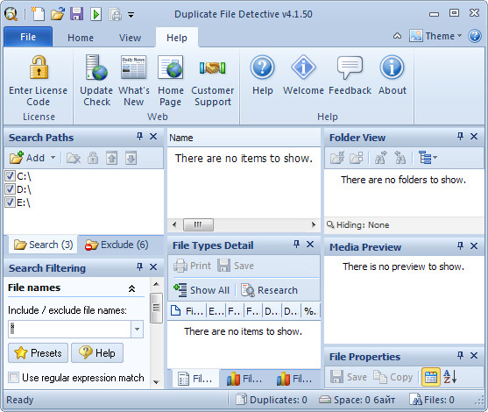
Task: Open file names filter dropdown arrow
Action: [137, 330]
